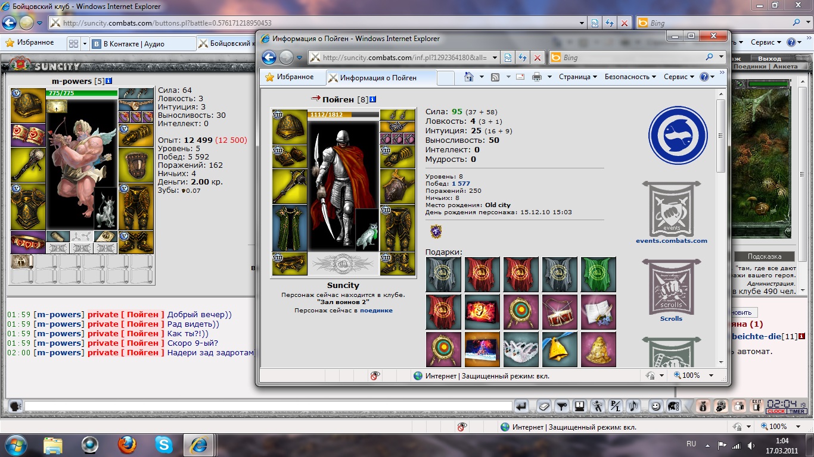Click the Подсказка button
This screenshot has height=457, width=814.
coord(764,256)
